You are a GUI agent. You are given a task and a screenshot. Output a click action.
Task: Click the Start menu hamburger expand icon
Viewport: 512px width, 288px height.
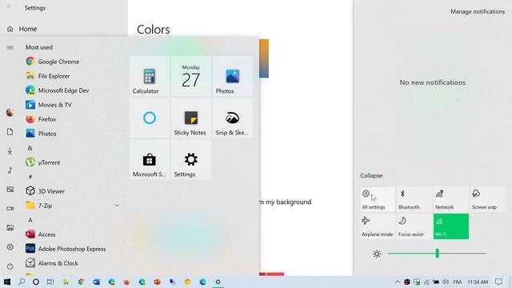tap(10, 48)
